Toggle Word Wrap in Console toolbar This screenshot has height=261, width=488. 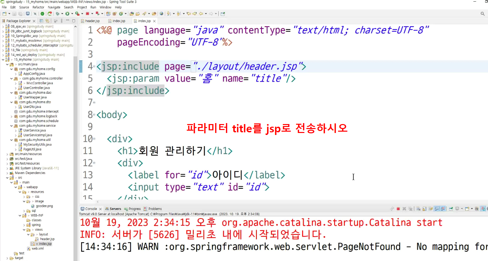431,209
